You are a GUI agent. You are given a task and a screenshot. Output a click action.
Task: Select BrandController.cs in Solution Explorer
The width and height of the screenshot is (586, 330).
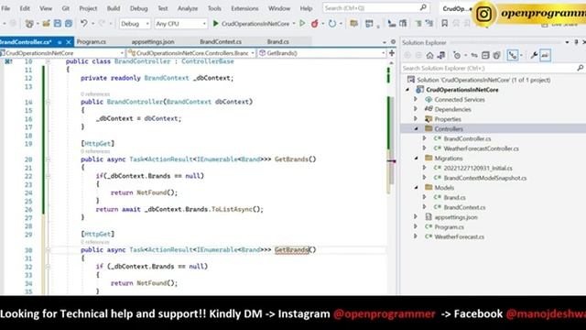coord(467,138)
